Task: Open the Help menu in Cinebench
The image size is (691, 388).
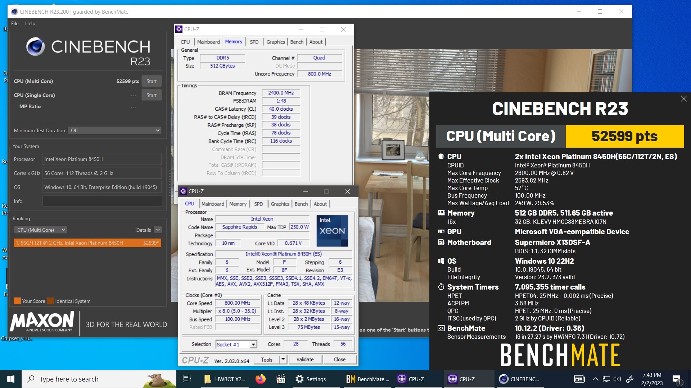Action: click(x=30, y=23)
